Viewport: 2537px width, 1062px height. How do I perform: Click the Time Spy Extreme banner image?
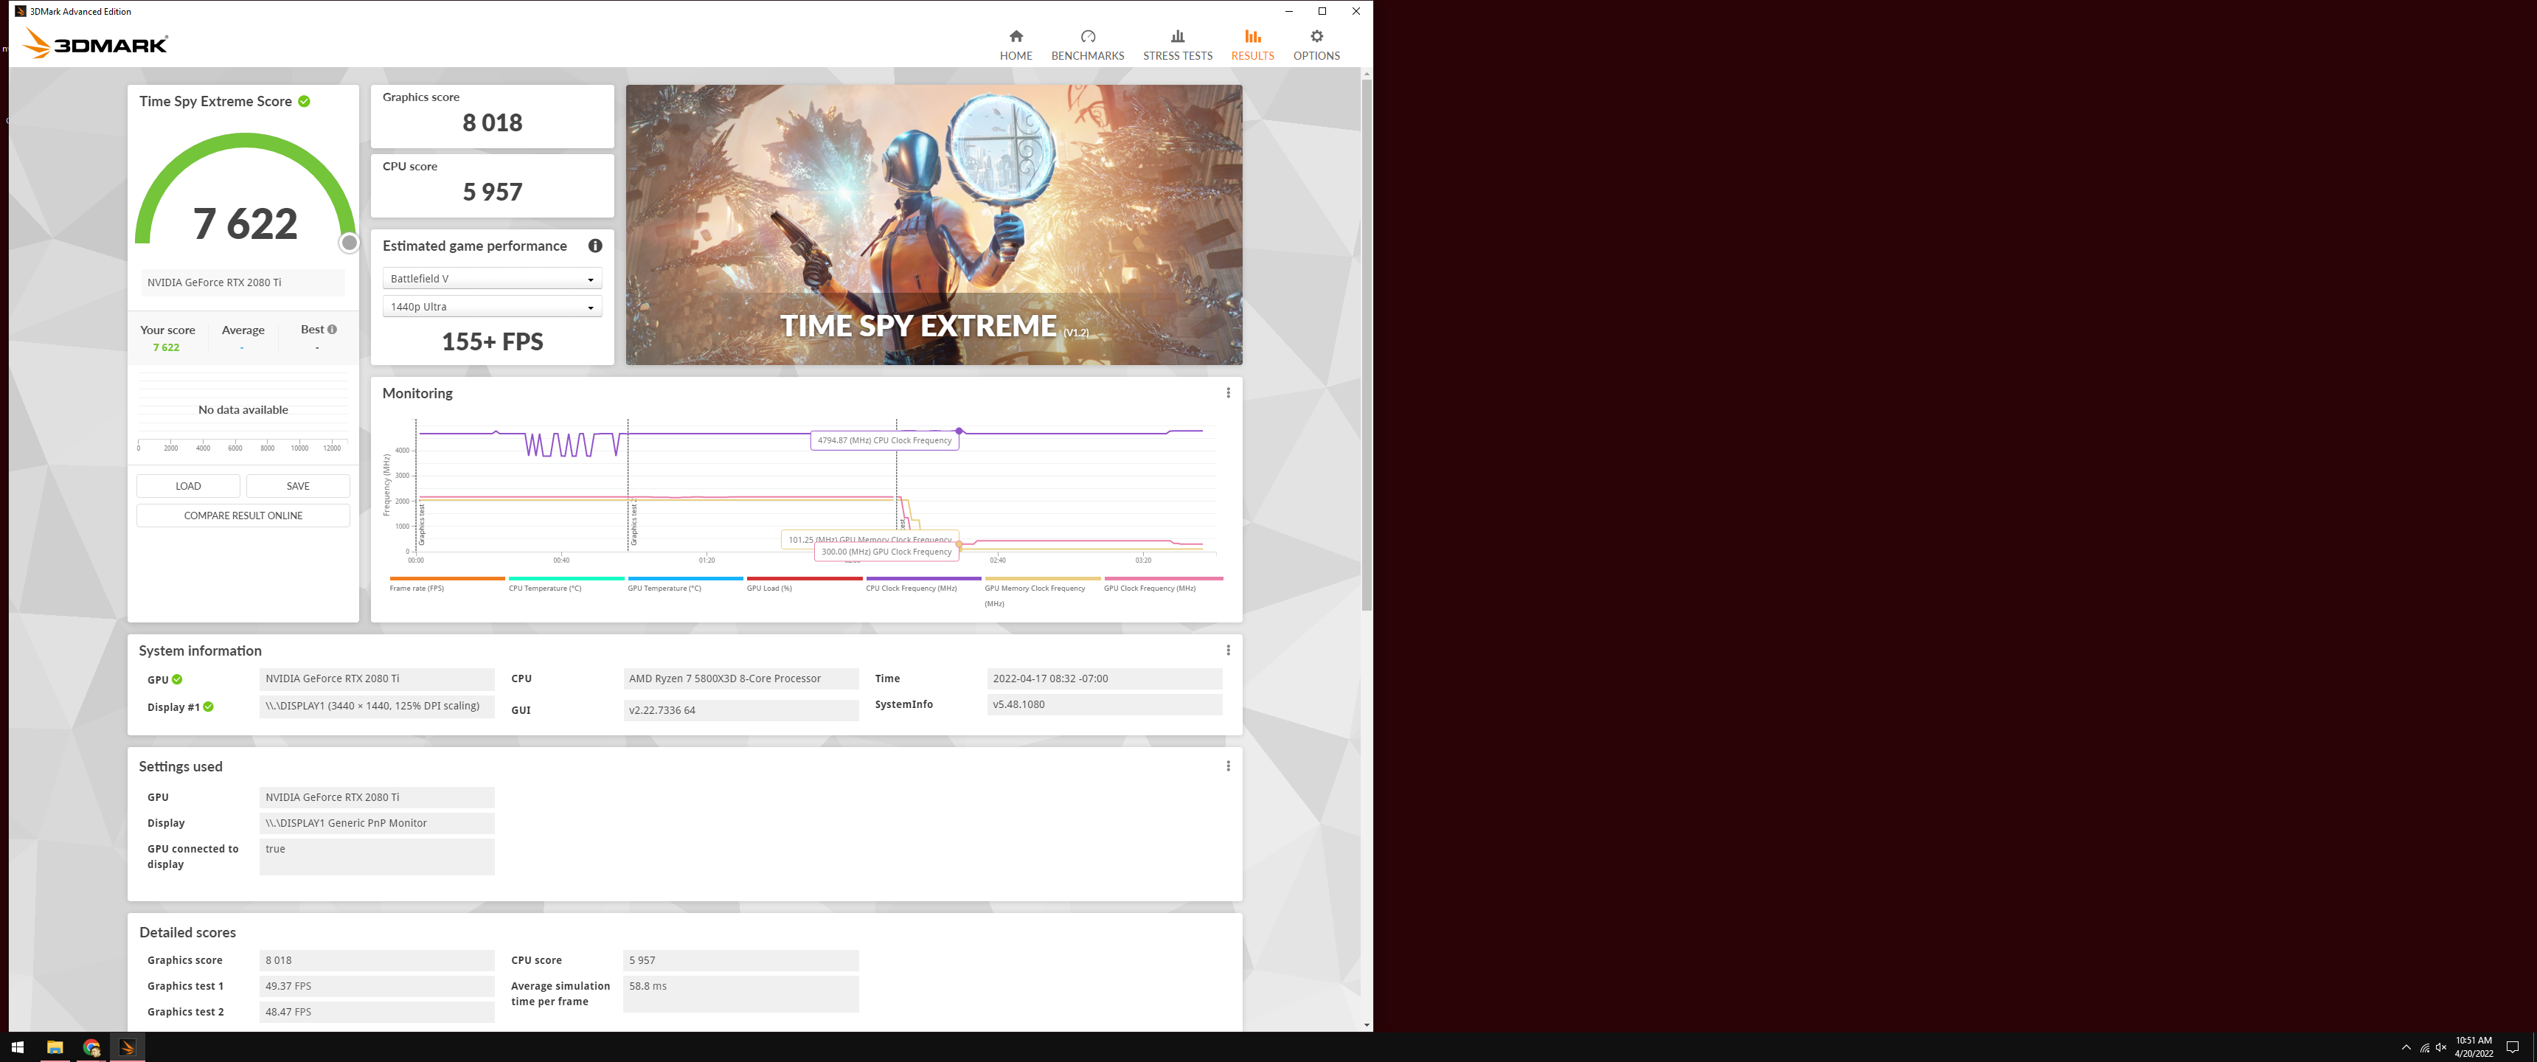point(934,225)
